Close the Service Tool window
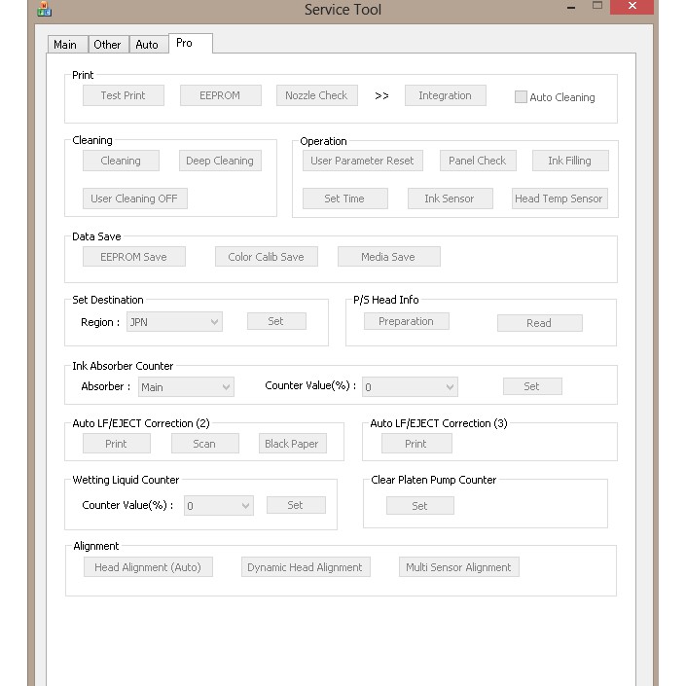 click(x=633, y=7)
